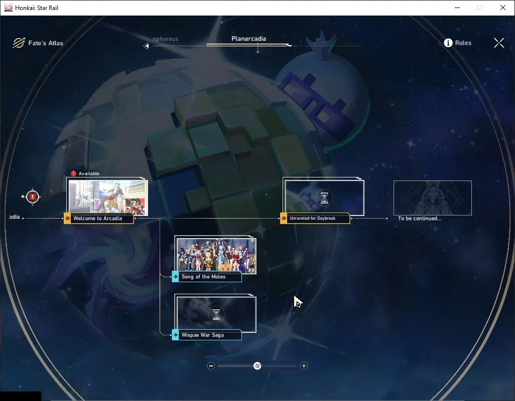This screenshot has width=515, height=401.
Task: Select the Planarcadia tab
Action: (248, 39)
